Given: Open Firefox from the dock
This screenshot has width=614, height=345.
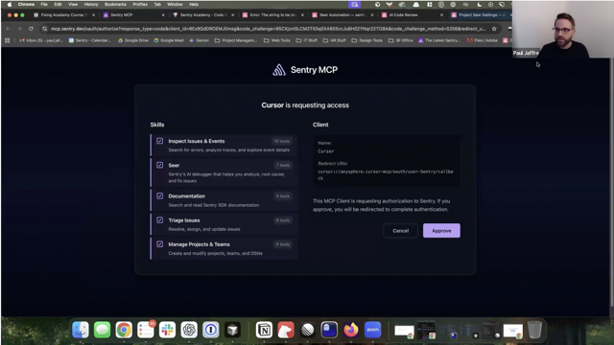Looking at the screenshot, I should click(351, 330).
